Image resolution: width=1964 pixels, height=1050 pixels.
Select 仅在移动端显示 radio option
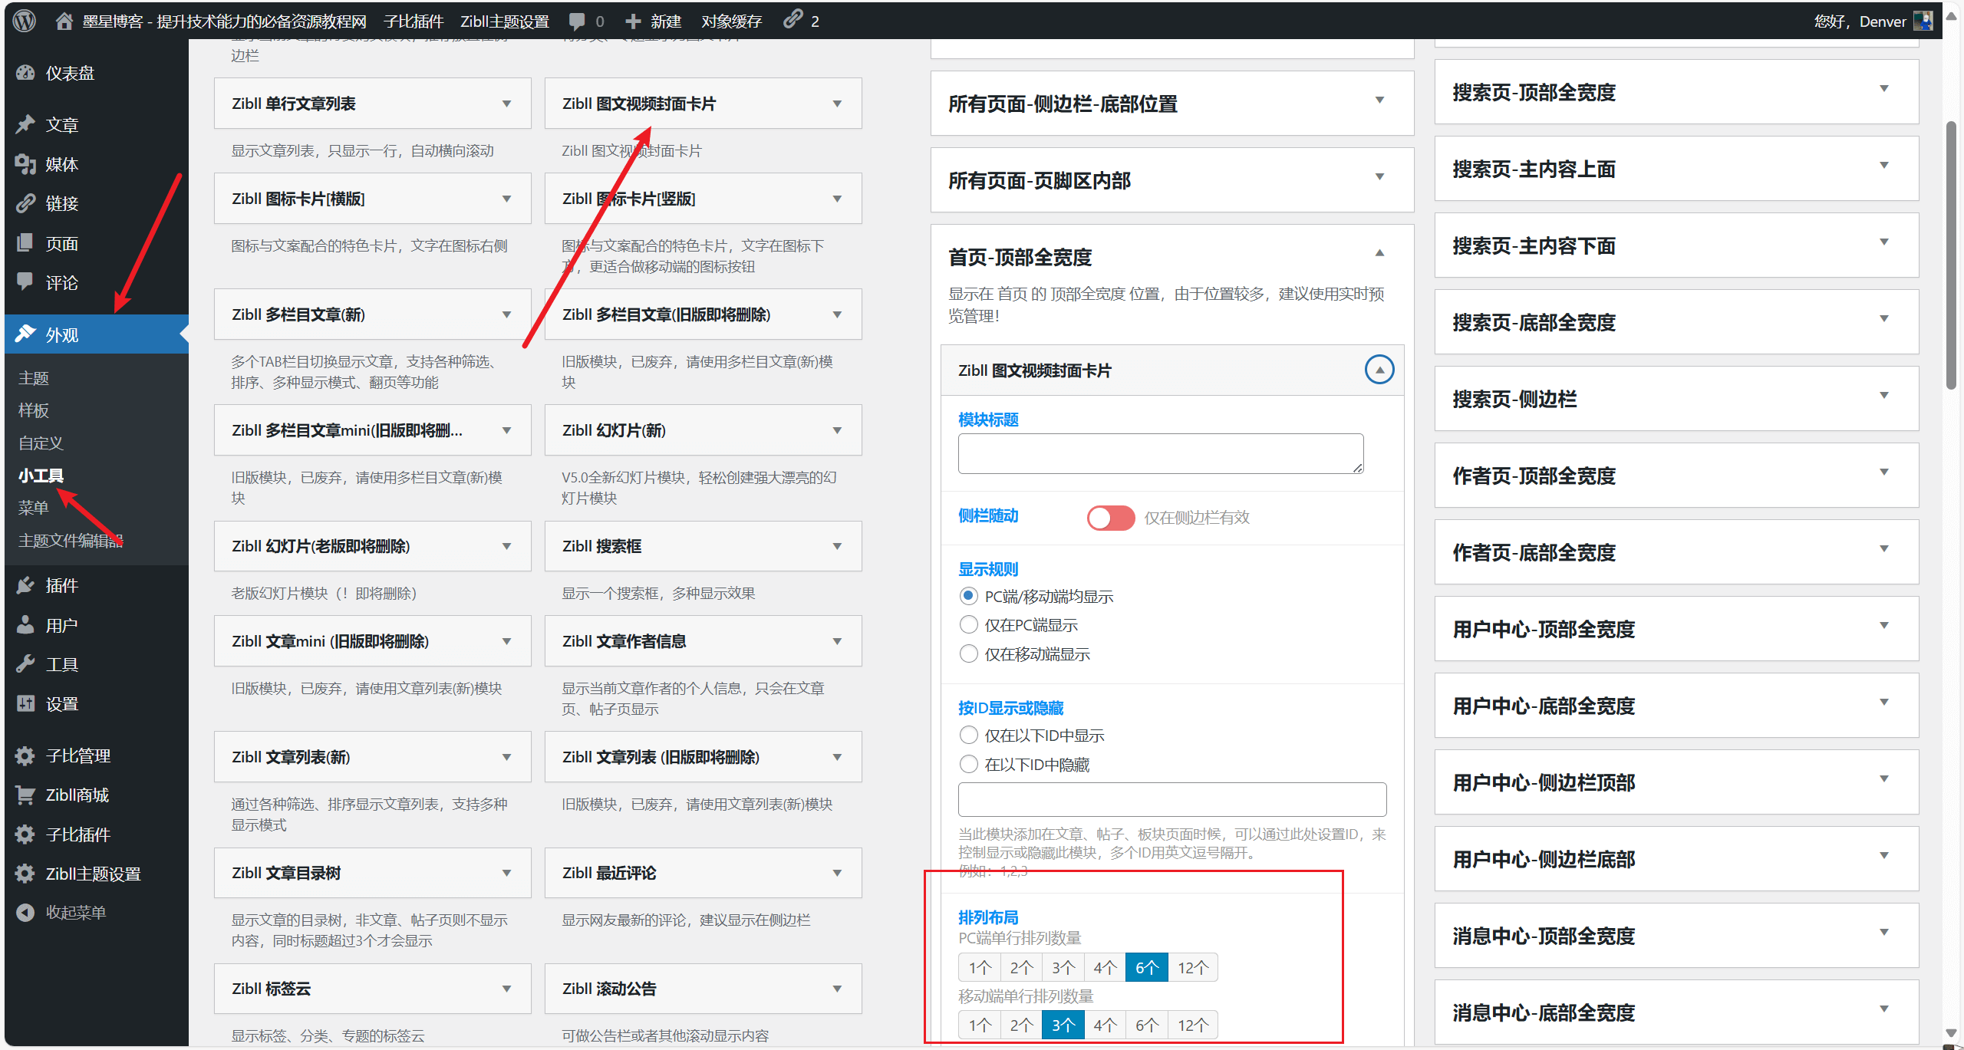click(x=969, y=653)
